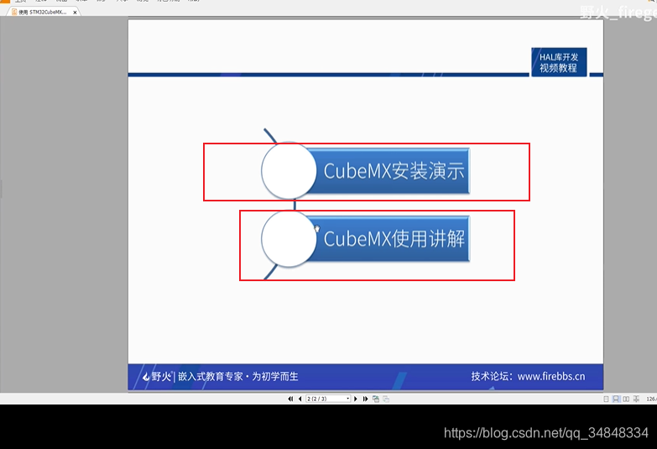
Task: Go back to the previous view
Action: pyautogui.click(x=376, y=399)
